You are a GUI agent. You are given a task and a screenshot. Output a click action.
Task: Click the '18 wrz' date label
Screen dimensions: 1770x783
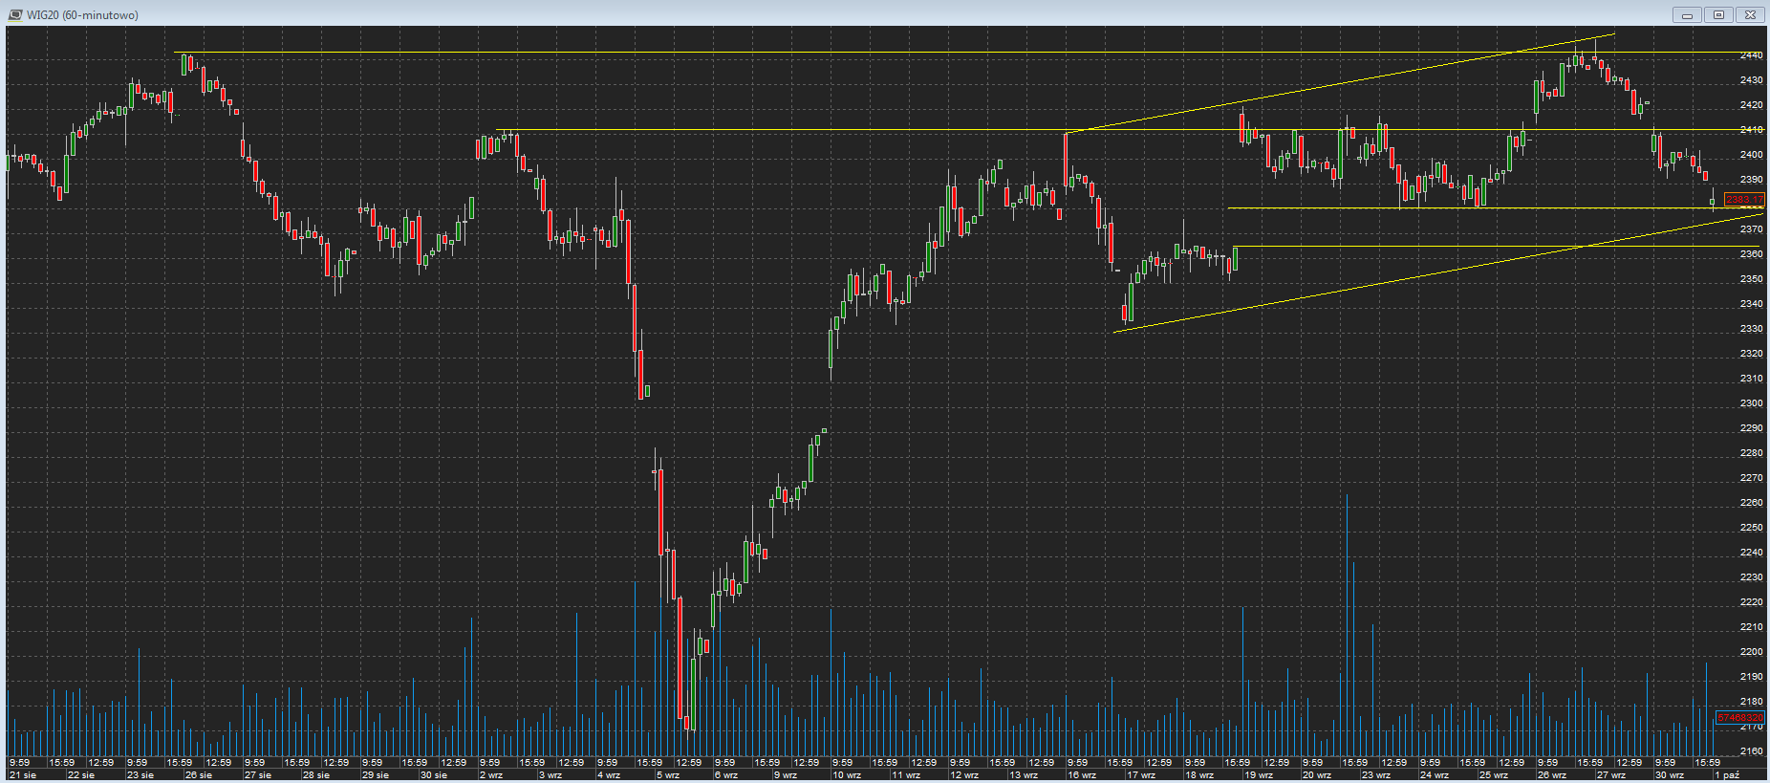tap(1200, 775)
